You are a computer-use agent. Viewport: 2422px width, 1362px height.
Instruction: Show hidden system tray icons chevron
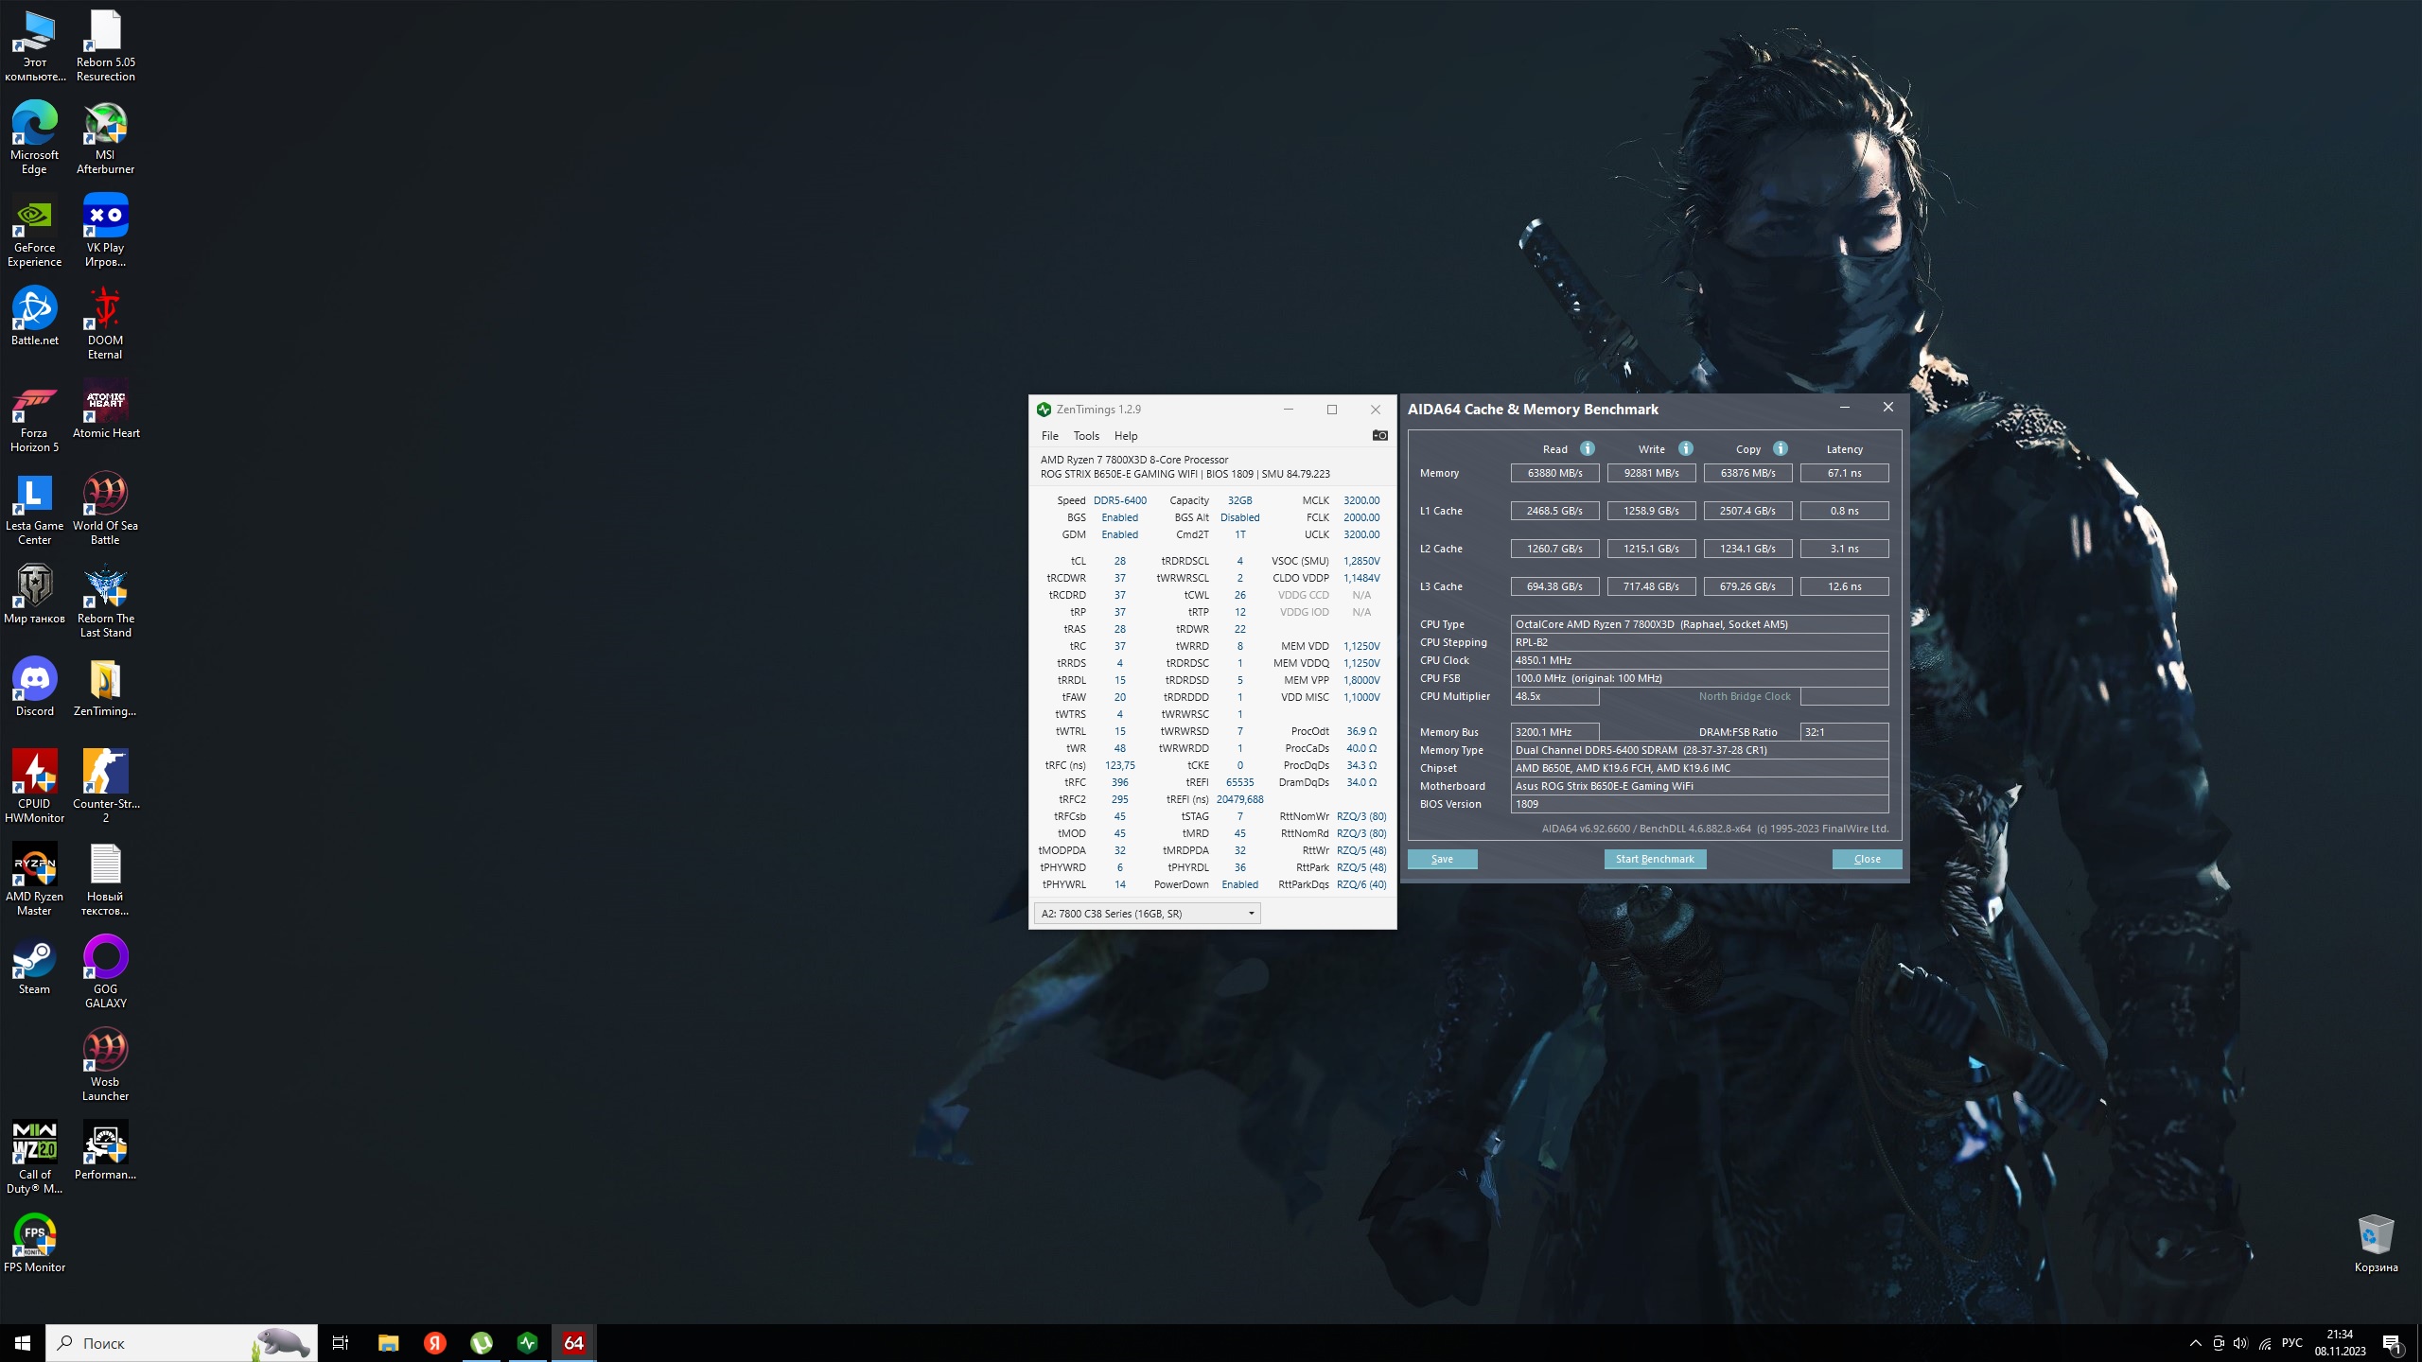pyautogui.click(x=2195, y=1343)
